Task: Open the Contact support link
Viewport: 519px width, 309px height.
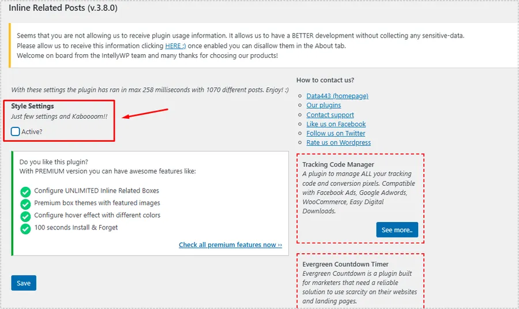Action: pos(330,115)
